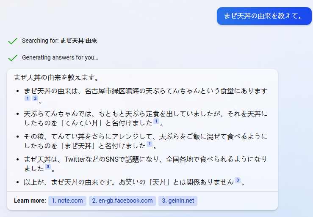Click citation 1 after てんてい丼 bullet
Image resolution: width=313 pixels, height=217 pixels.
pyautogui.click(x=156, y=121)
